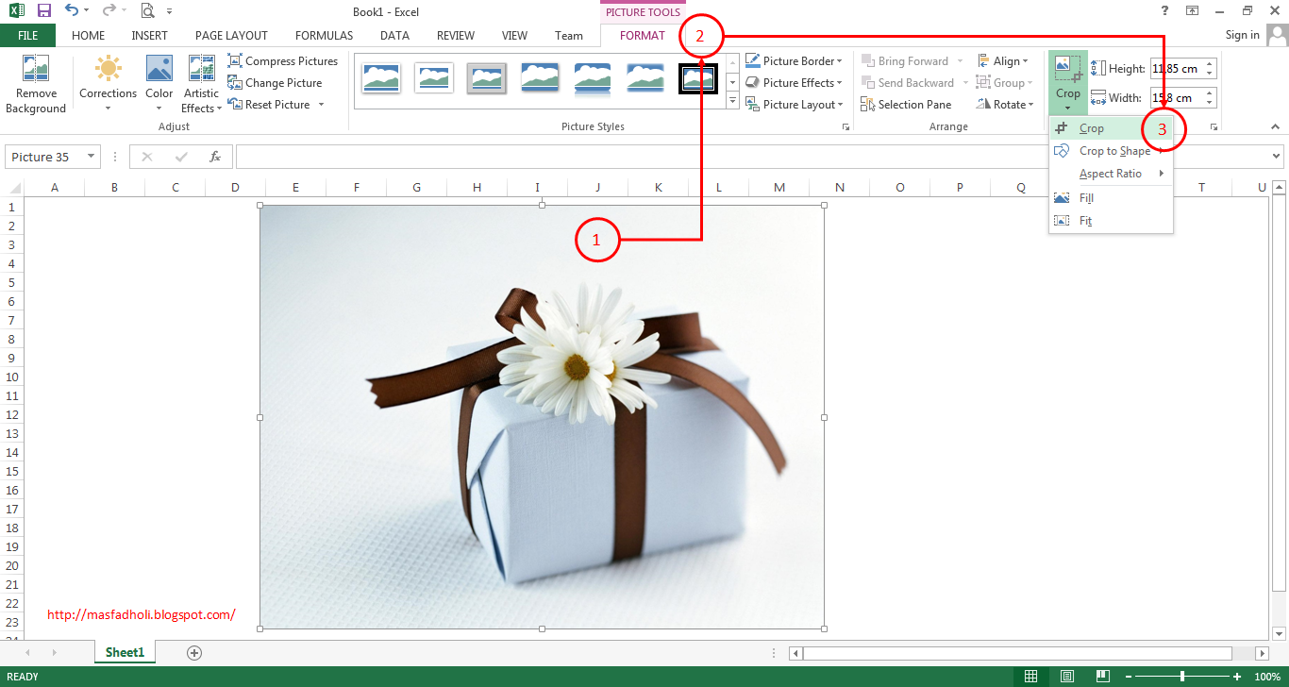
Task: Switch to the REVIEW tab
Action: click(x=456, y=36)
